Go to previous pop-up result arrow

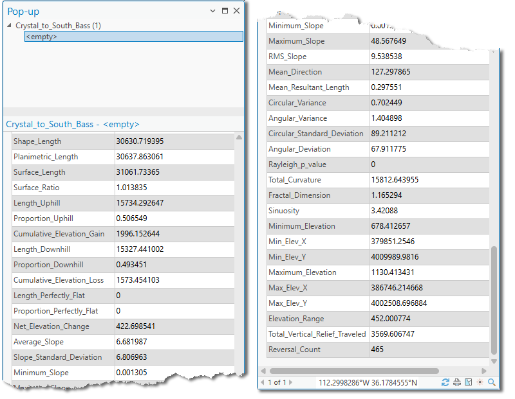click(x=262, y=382)
